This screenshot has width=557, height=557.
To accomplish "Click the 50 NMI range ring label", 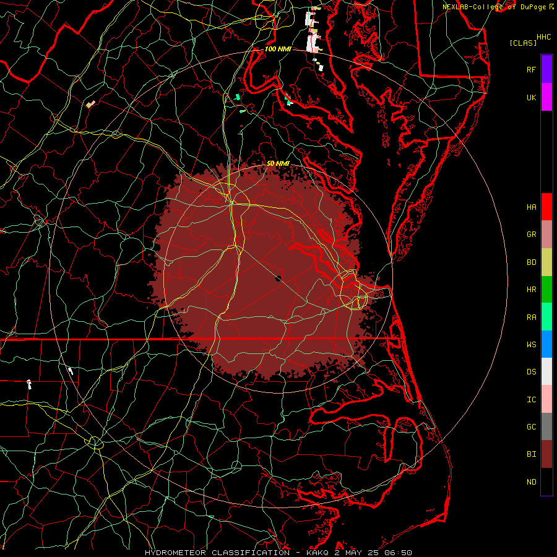I will click(x=278, y=163).
